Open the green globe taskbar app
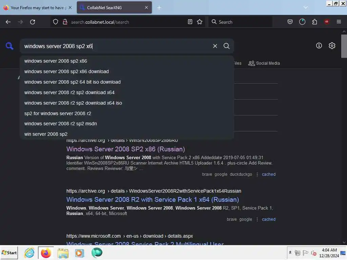The height and width of the screenshot is (260, 347). [x=97, y=253]
